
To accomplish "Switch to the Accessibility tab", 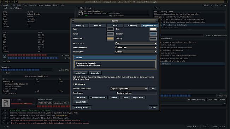I will click(132, 25).
